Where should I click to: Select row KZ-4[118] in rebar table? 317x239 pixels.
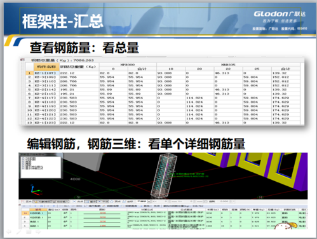coord(163,102)
